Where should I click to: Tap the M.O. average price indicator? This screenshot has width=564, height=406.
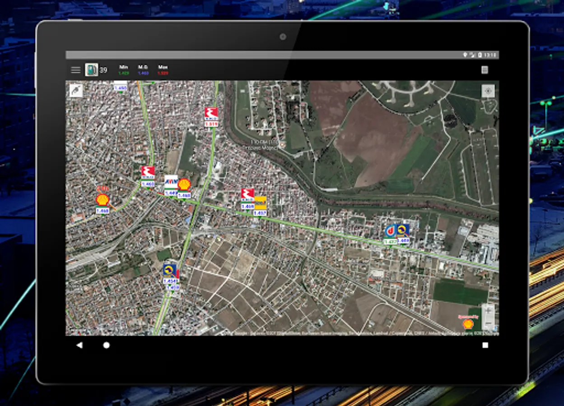tap(143, 70)
